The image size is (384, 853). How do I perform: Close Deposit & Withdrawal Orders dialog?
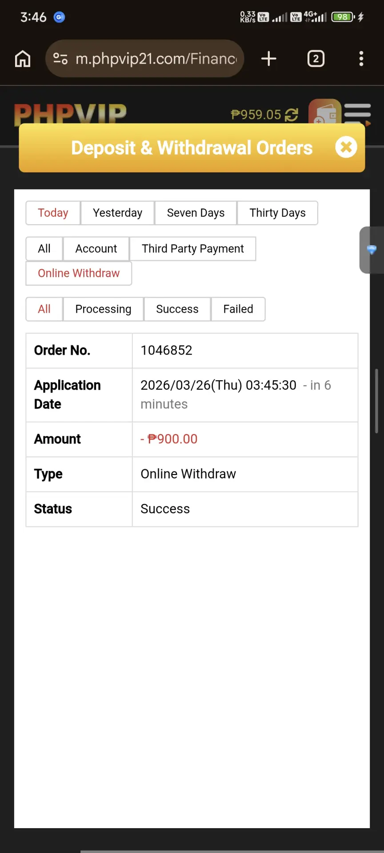coord(346,147)
